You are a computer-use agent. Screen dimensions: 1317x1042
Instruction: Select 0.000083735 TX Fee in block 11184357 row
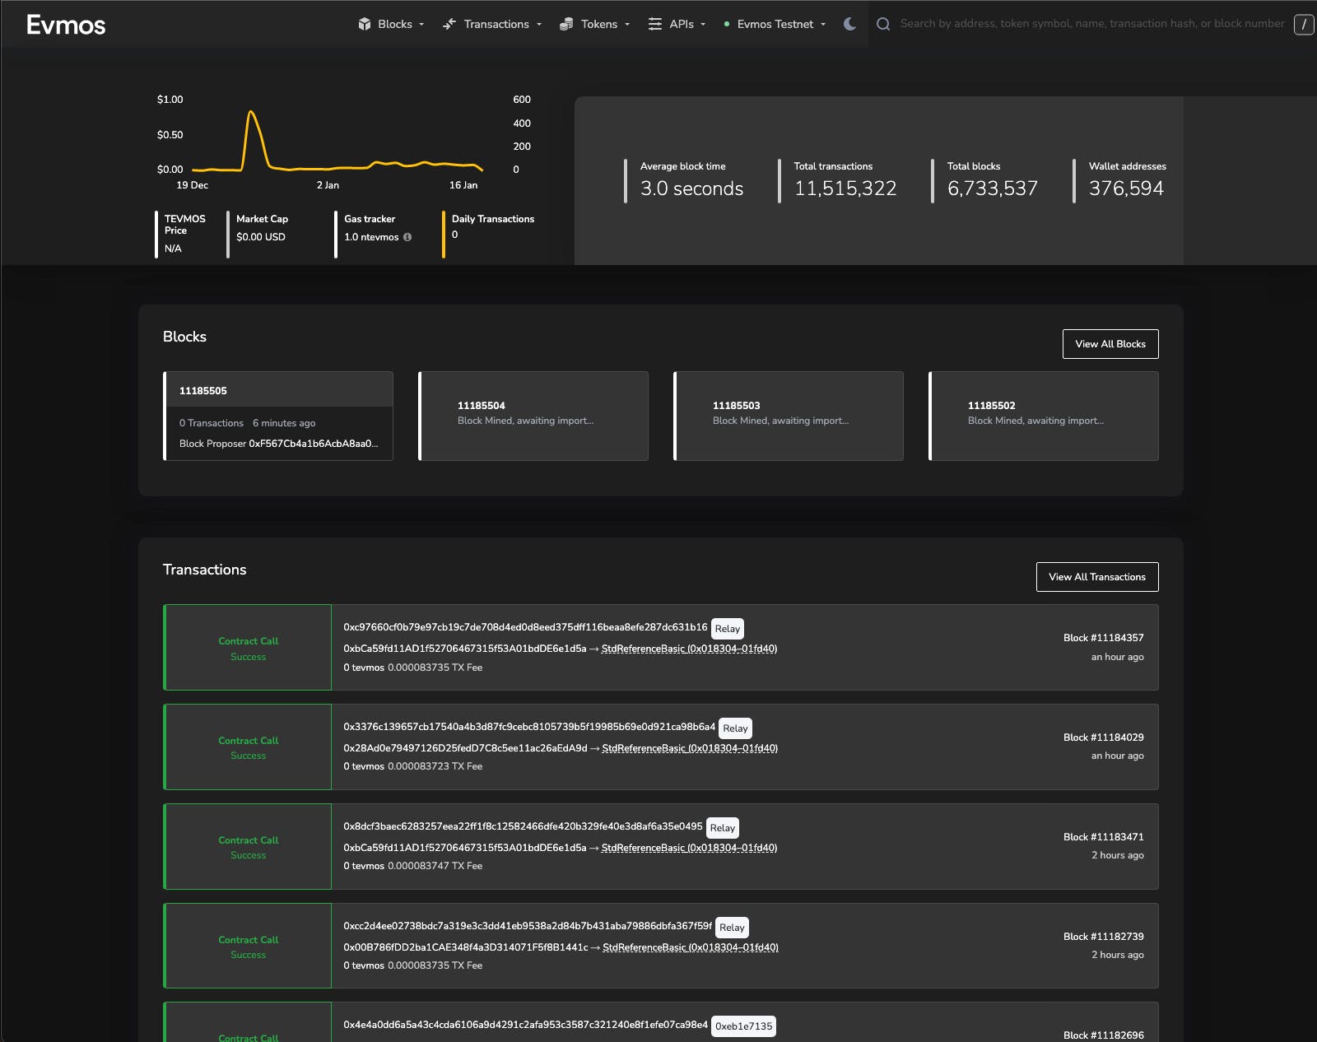click(435, 668)
